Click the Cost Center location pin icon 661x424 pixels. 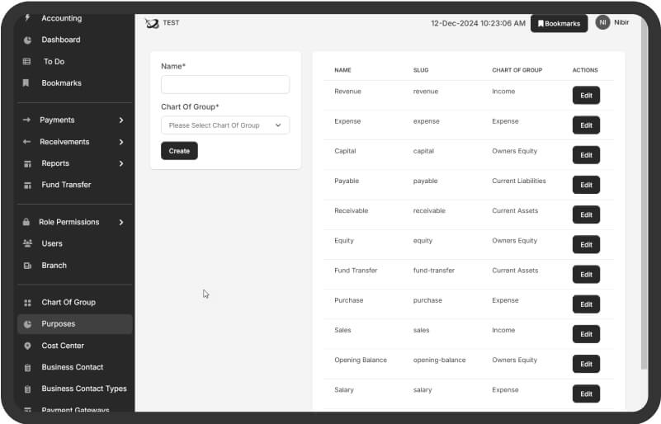(27, 346)
